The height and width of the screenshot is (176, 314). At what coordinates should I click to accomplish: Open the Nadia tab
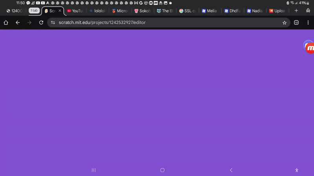[255, 11]
